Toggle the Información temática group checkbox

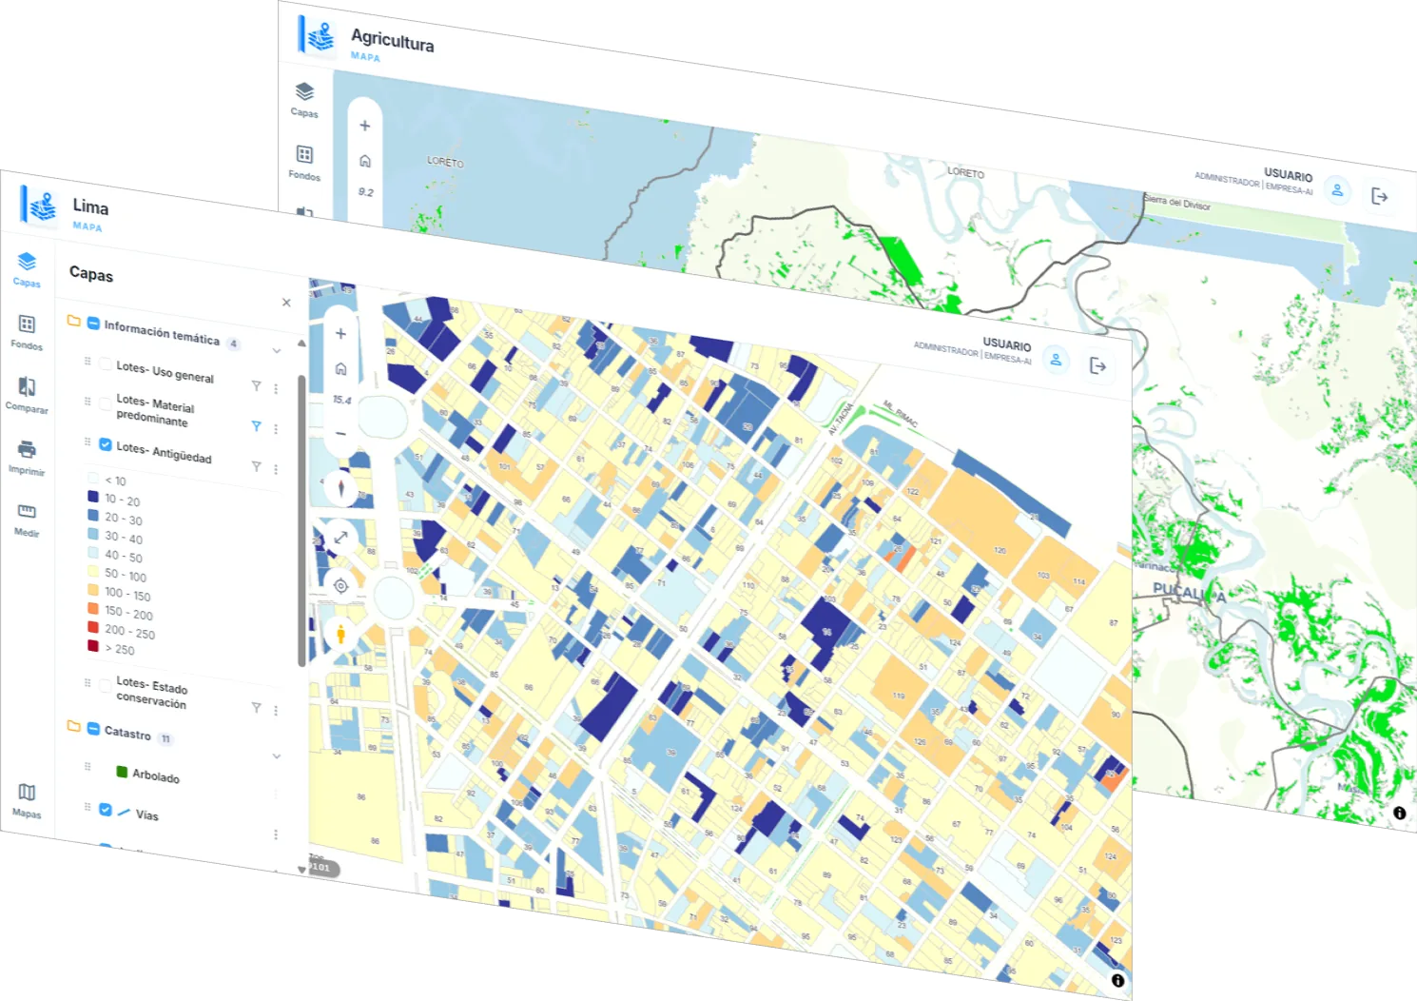tap(93, 324)
